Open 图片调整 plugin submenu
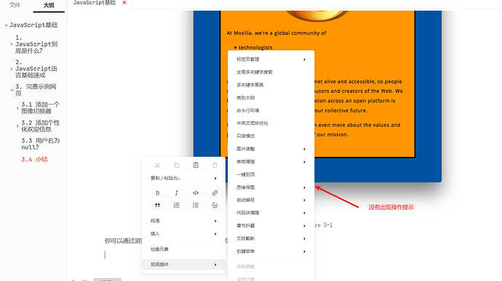This screenshot has width=502, height=281. [x=271, y=149]
